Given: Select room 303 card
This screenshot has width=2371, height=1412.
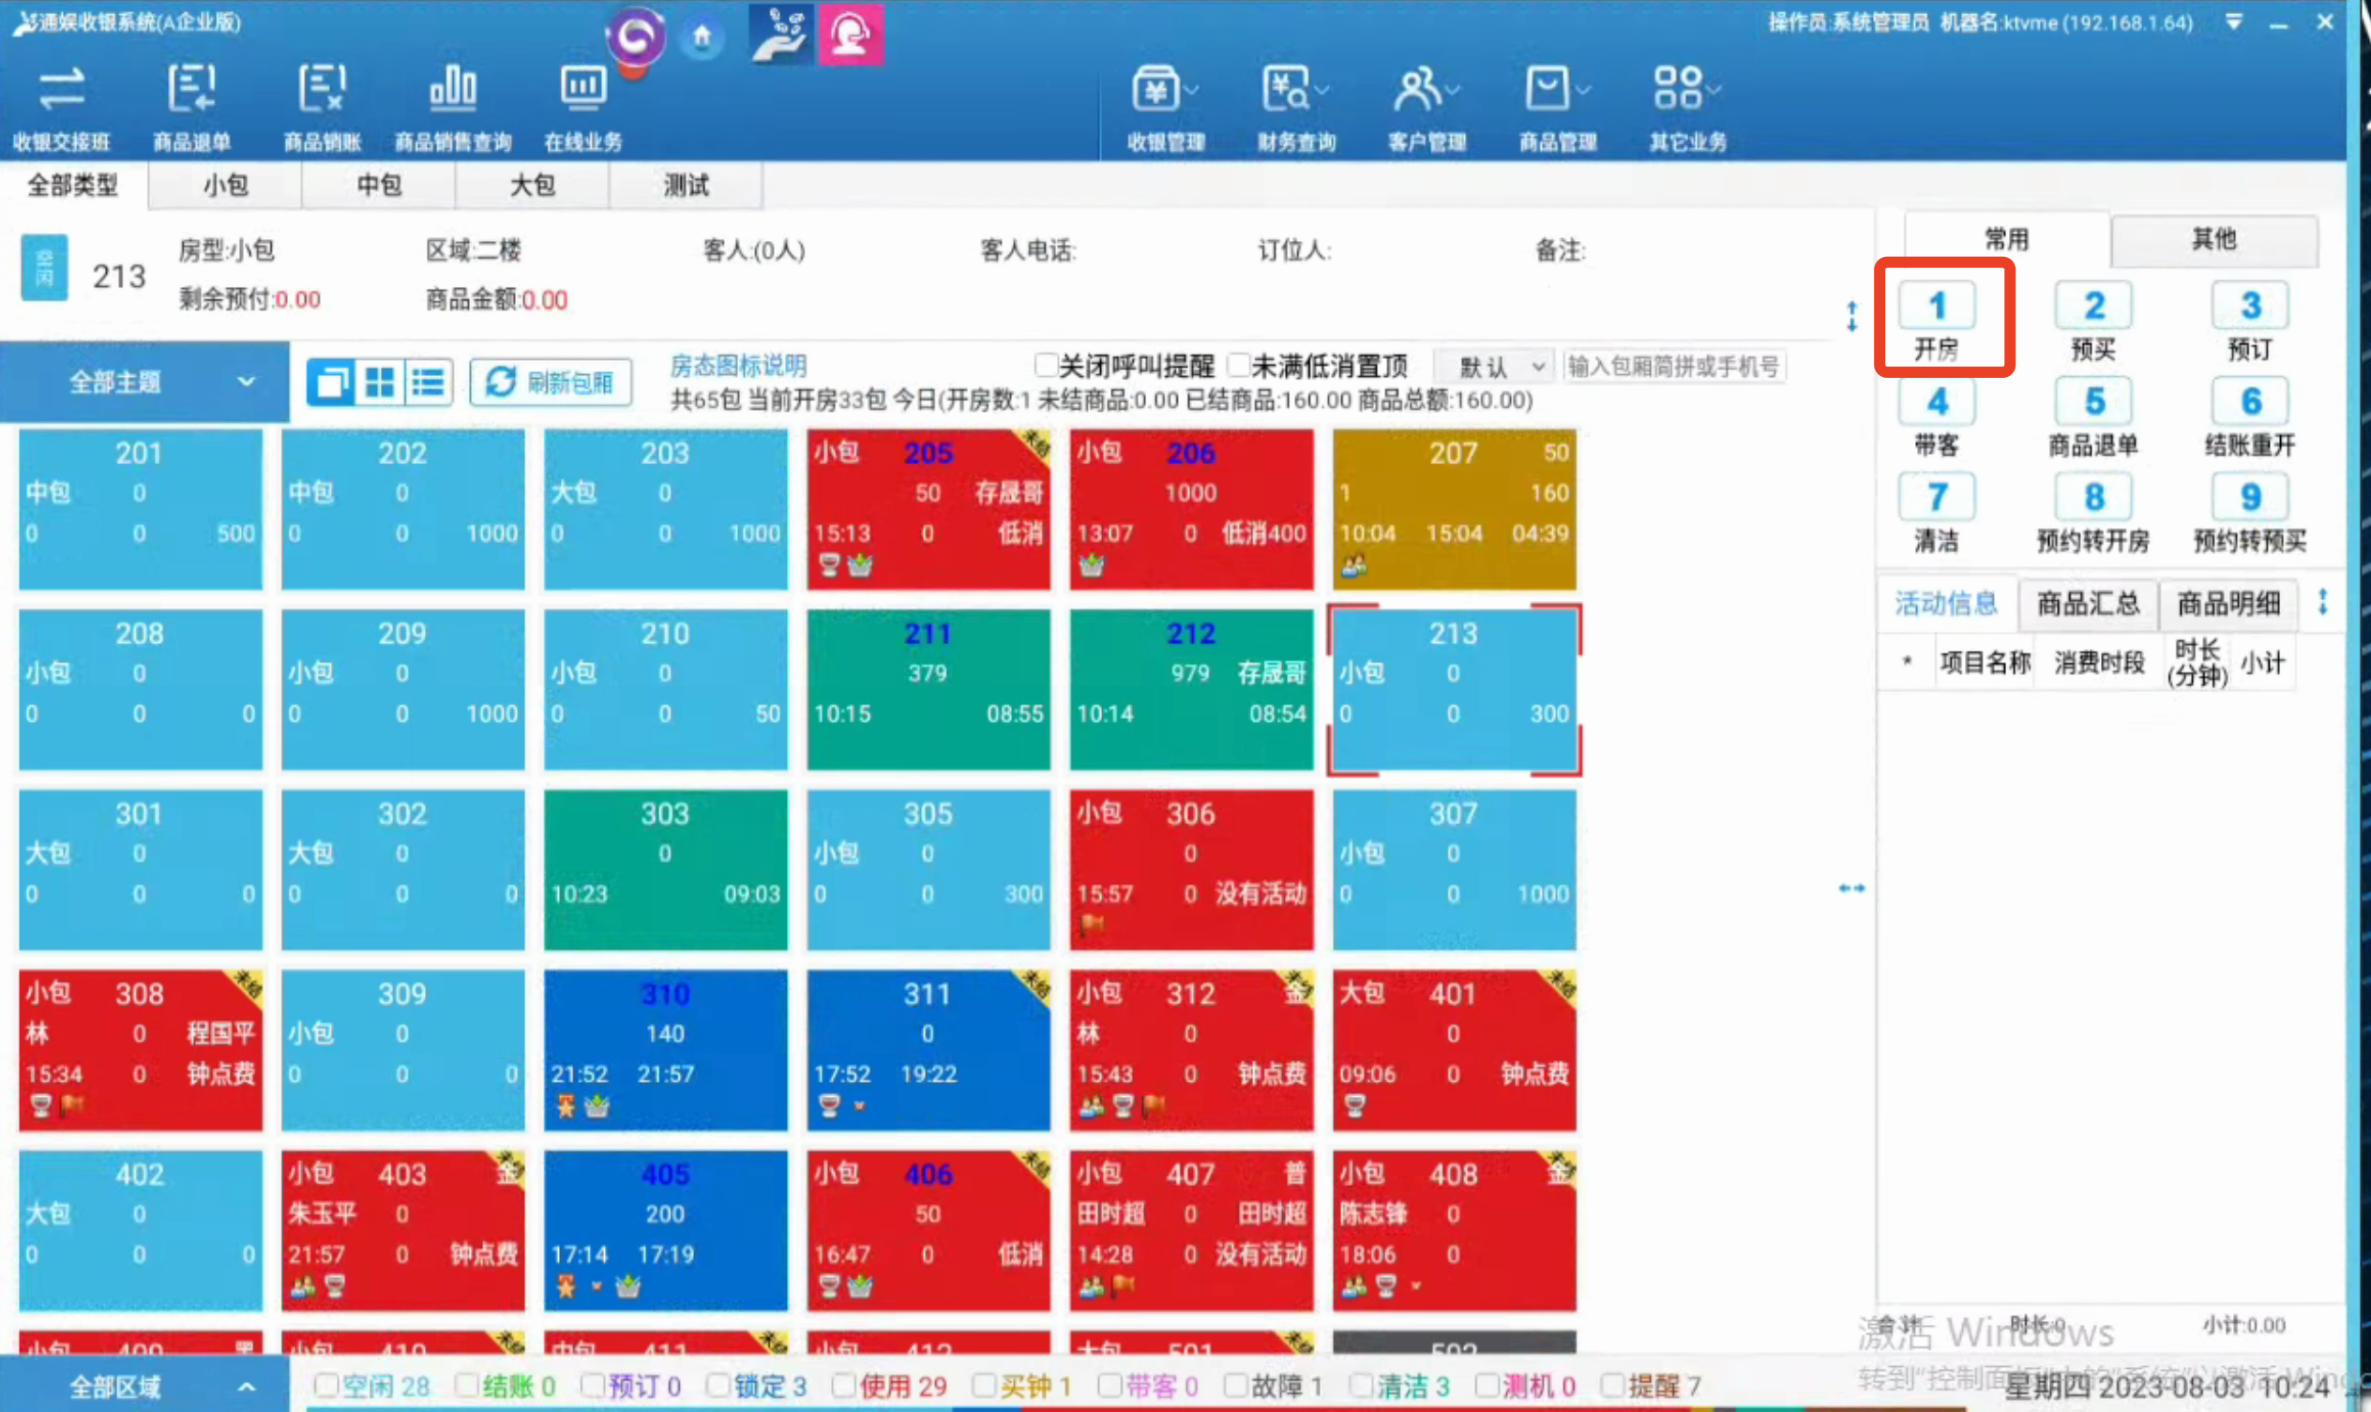Looking at the screenshot, I should click(x=665, y=870).
